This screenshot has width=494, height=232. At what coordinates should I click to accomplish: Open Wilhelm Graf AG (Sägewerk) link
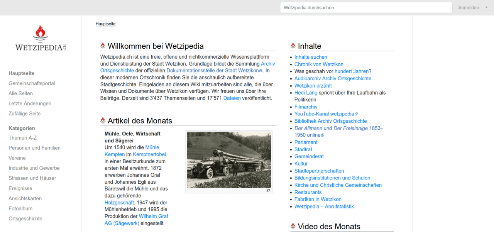click(x=154, y=216)
